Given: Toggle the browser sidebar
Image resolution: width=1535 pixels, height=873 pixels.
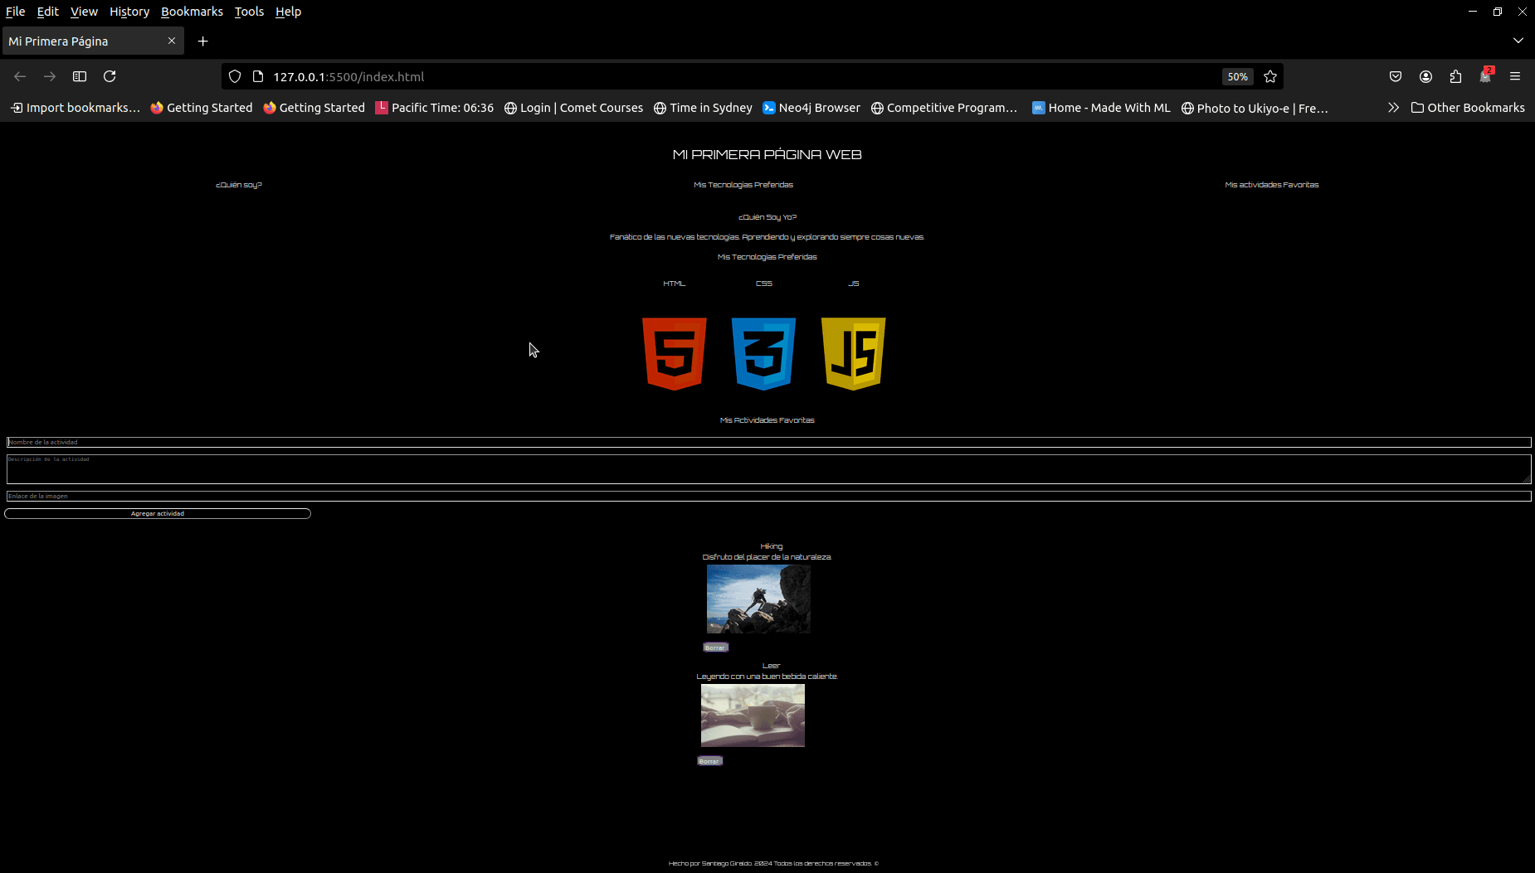Looking at the screenshot, I should (80, 76).
